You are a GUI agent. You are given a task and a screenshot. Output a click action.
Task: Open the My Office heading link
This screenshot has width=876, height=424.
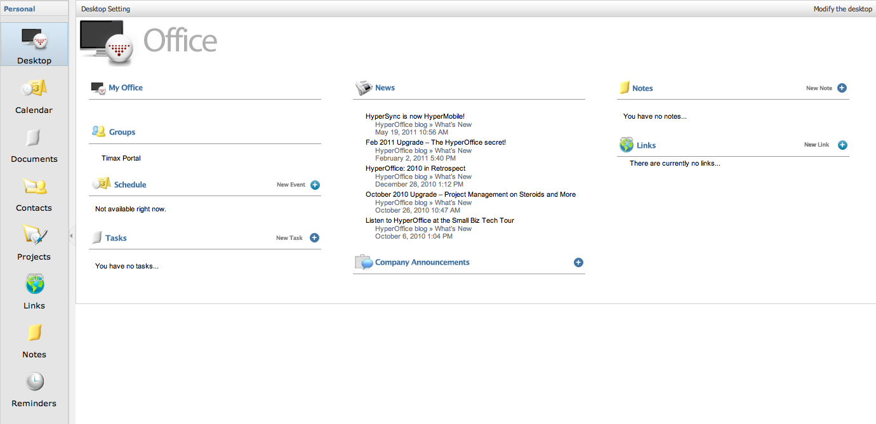tap(126, 88)
